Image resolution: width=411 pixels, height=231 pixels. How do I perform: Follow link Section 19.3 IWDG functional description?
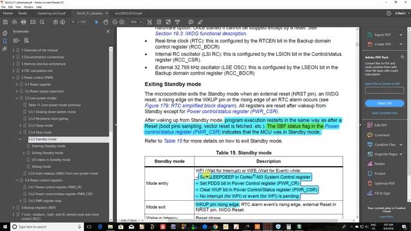point(201,33)
